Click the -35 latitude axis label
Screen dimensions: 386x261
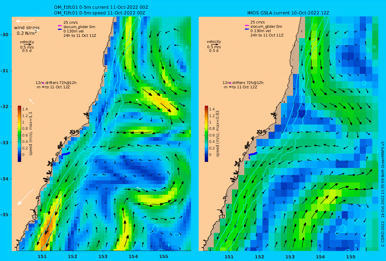(5, 214)
